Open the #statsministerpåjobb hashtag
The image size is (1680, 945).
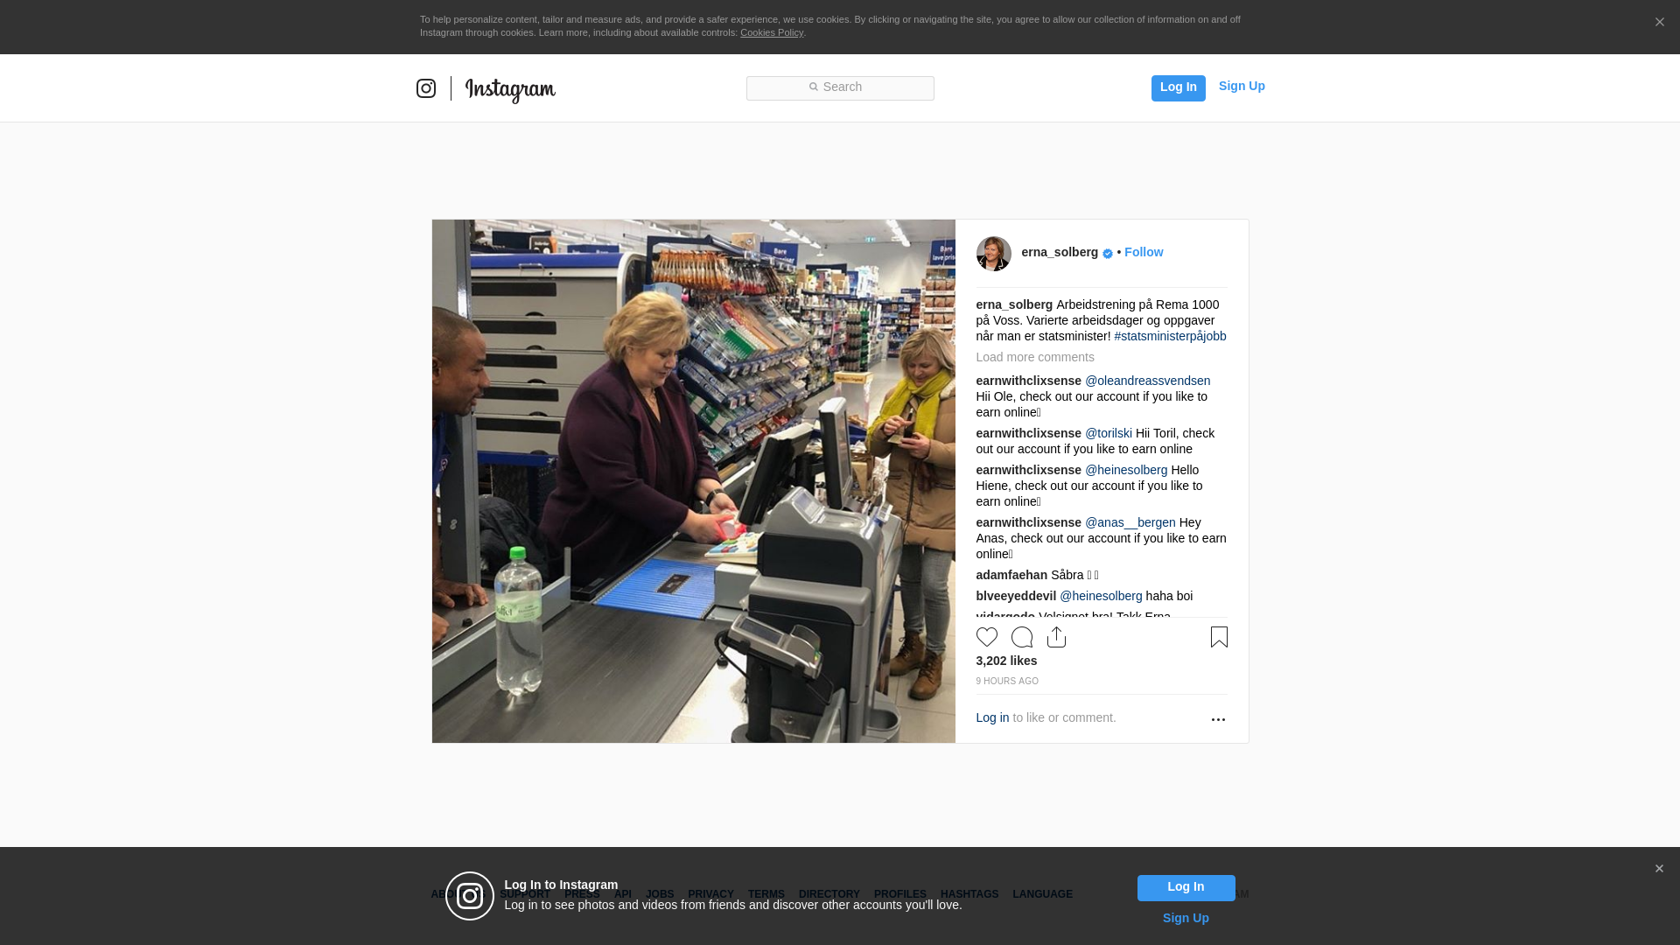click(x=1170, y=336)
